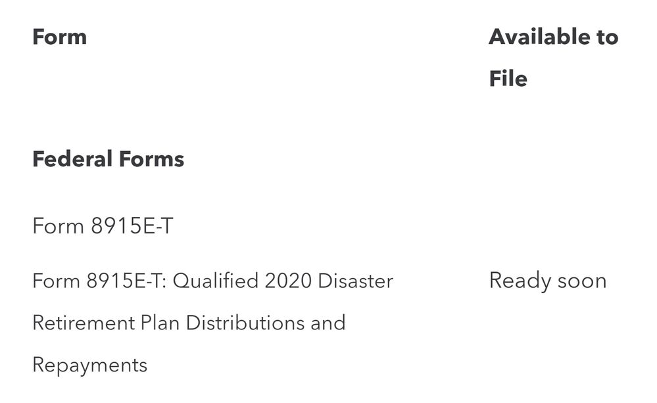Click the word "Retirement" in the description
Image resolution: width=657 pixels, height=403 pixels.
83,323
